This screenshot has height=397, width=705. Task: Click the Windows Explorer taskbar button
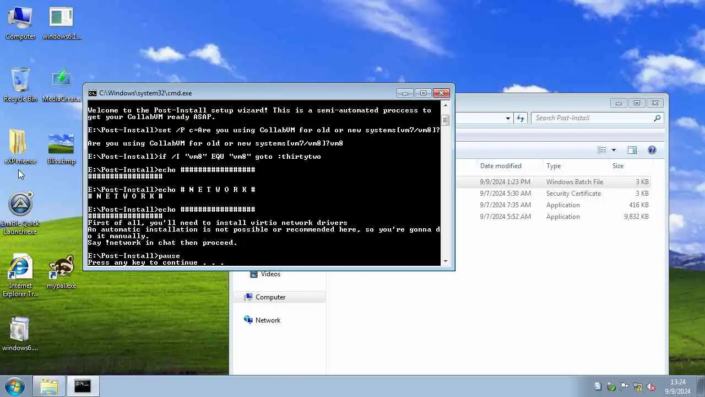coord(49,386)
